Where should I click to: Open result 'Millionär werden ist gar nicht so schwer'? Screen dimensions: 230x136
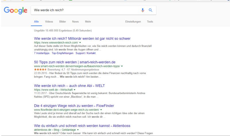pos(82,39)
